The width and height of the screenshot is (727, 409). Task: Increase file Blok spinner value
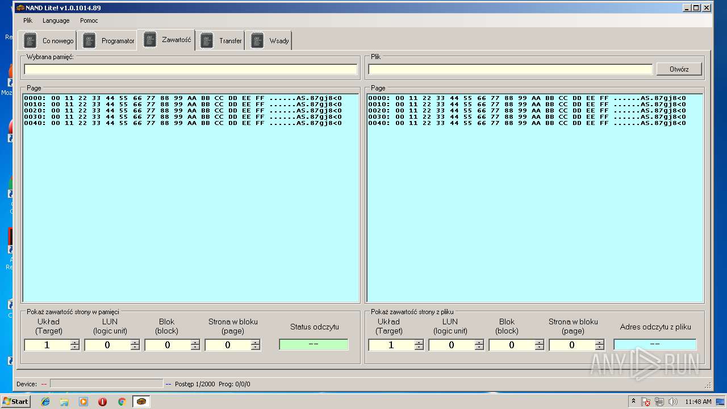click(539, 342)
